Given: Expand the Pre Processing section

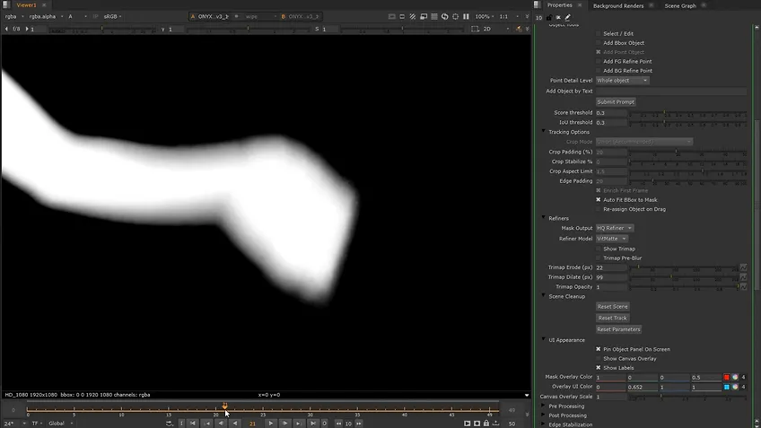Looking at the screenshot, I should (544, 406).
